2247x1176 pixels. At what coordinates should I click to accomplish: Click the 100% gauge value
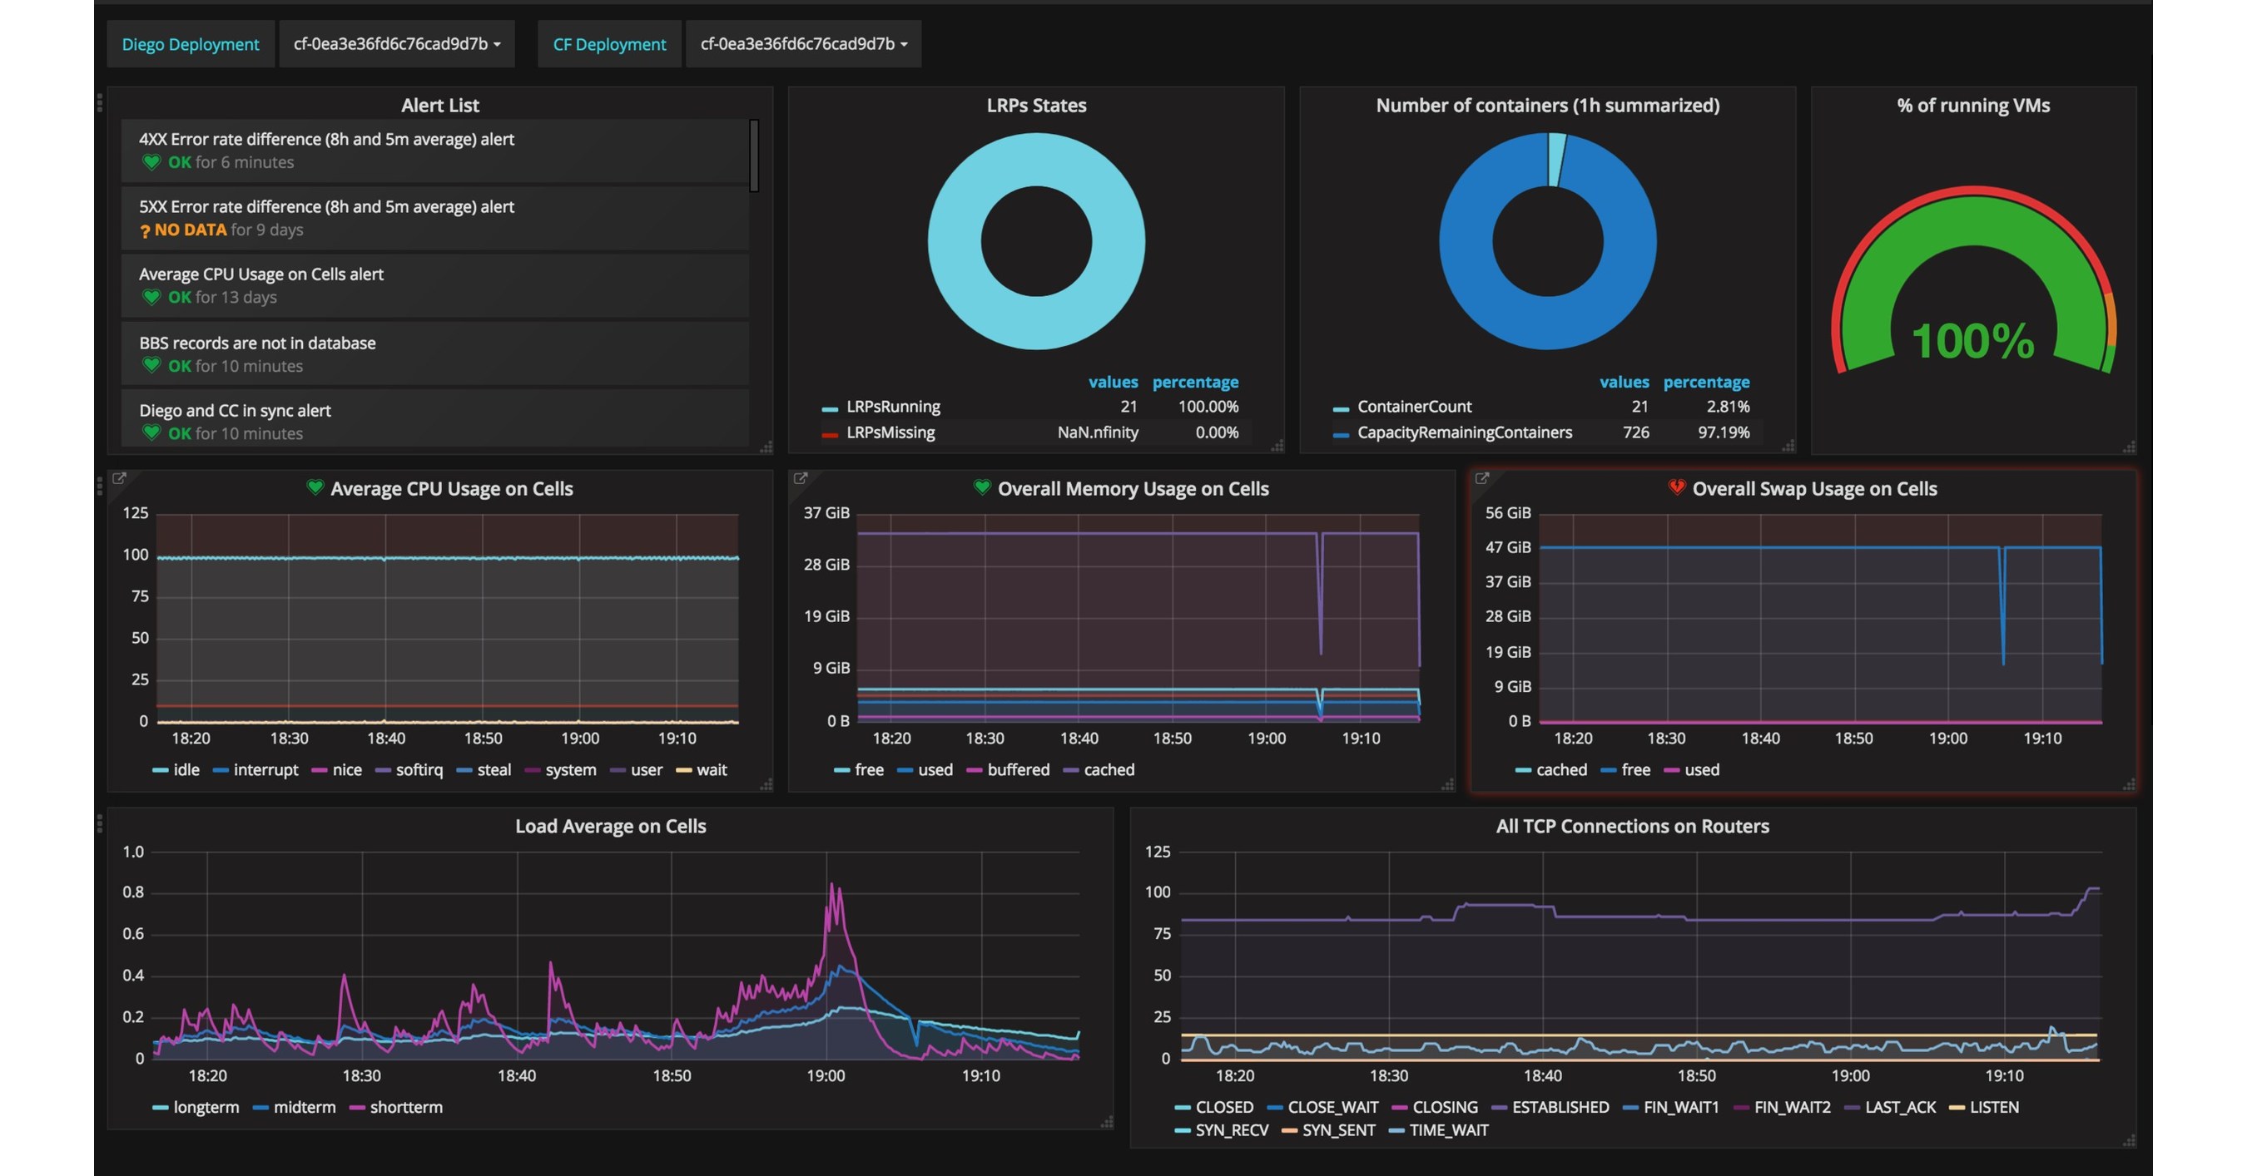[x=1973, y=341]
